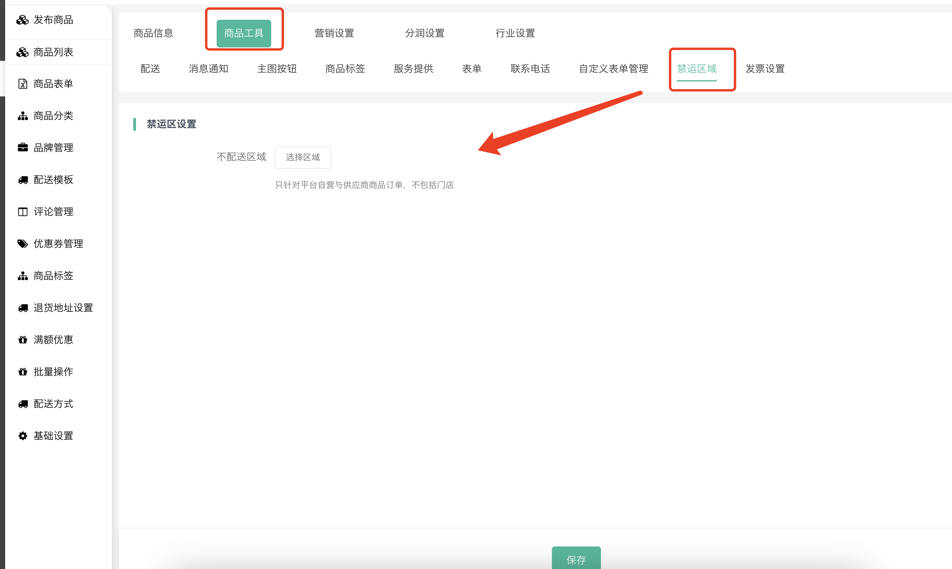Click the 配送模板 truck icon
The height and width of the screenshot is (569, 952).
click(23, 180)
